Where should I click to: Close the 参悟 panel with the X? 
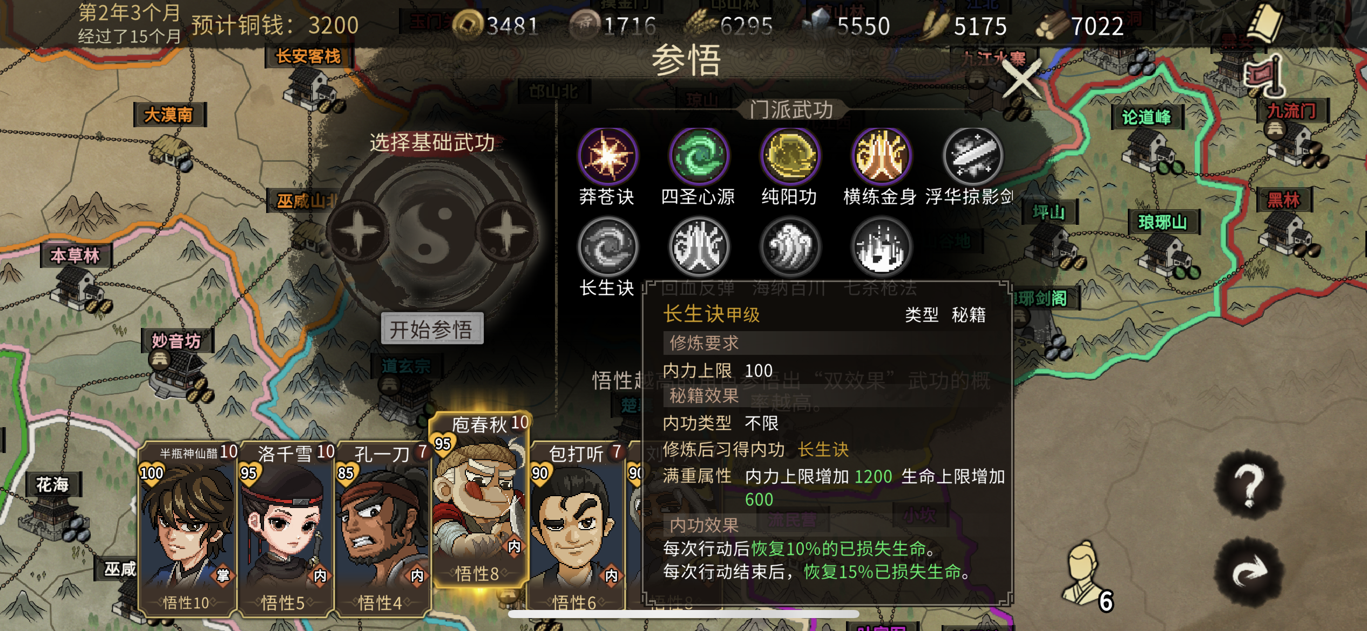point(1021,79)
